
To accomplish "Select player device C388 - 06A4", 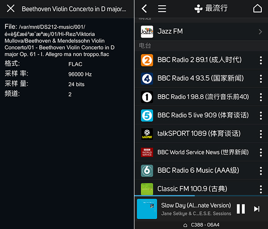I will tap(205, 225).
